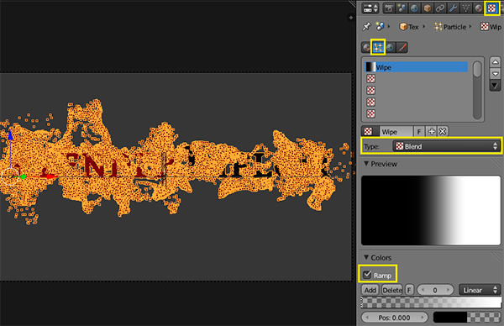Open the Object properties cube icon
The height and width of the screenshot is (326, 504).
(428, 8)
